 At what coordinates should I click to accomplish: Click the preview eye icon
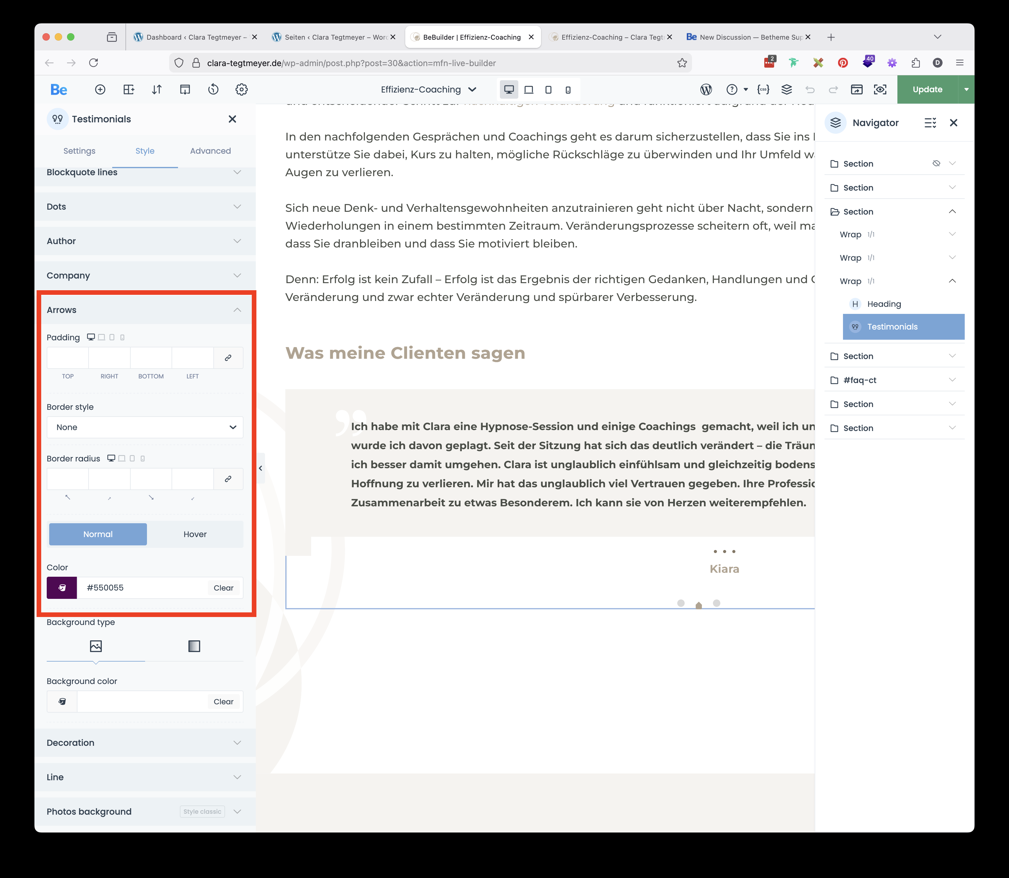(x=880, y=90)
